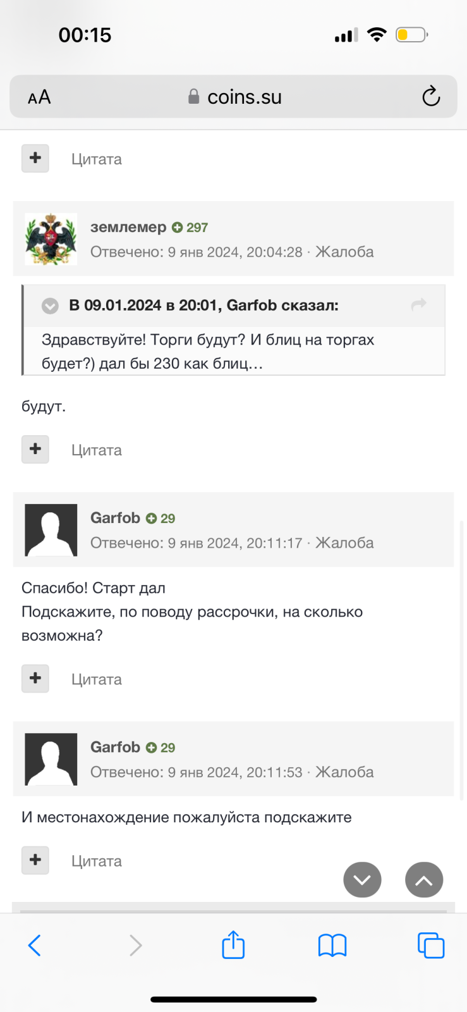Open землемер's profile via username
467x1012 pixels.
[128, 227]
